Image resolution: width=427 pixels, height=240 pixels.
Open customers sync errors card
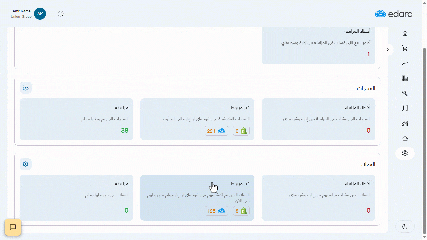pyautogui.click(x=318, y=198)
